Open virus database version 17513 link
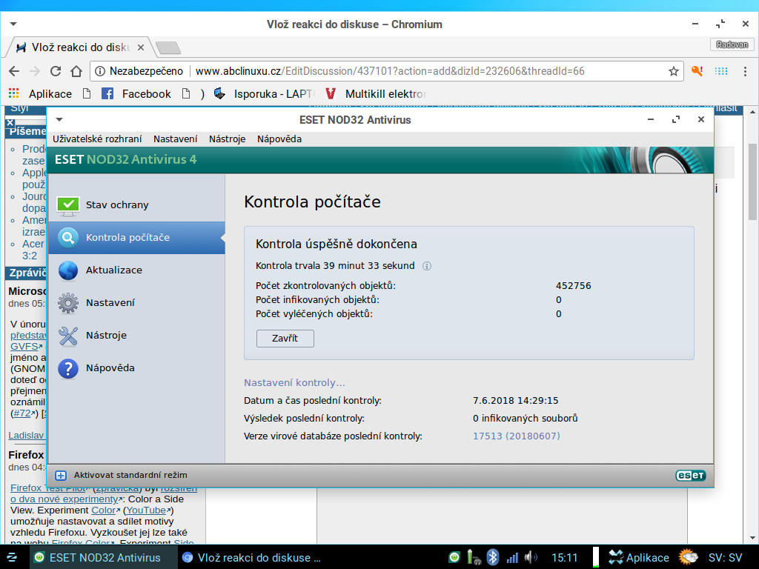Screen dimensions: 759x569 [x=517, y=436]
